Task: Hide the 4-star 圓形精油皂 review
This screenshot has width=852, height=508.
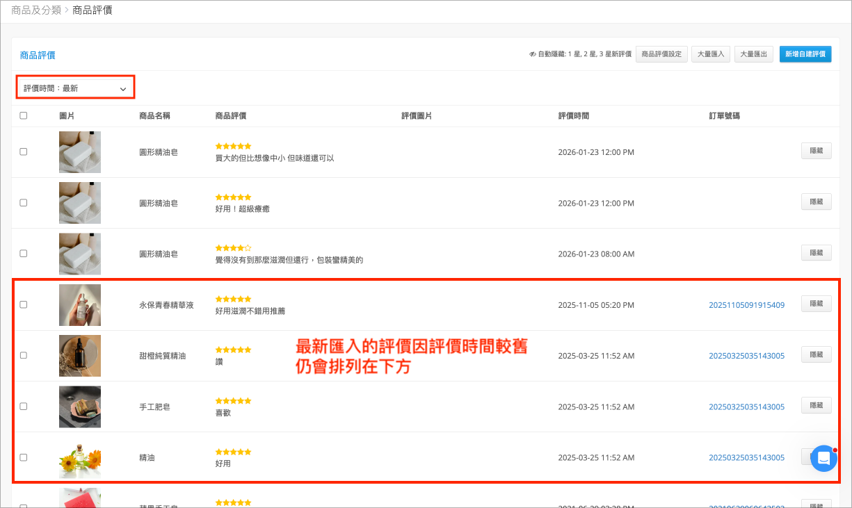Action: [x=817, y=253]
